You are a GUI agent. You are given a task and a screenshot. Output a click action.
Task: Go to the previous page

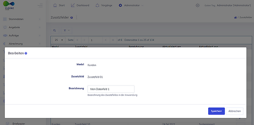[x=84, y=40]
